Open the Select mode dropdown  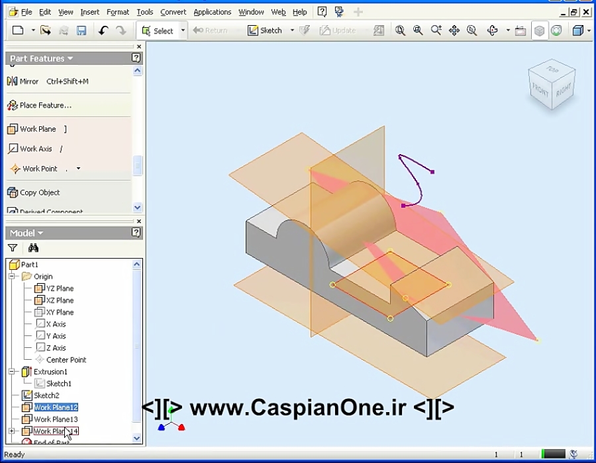tap(182, 30)
